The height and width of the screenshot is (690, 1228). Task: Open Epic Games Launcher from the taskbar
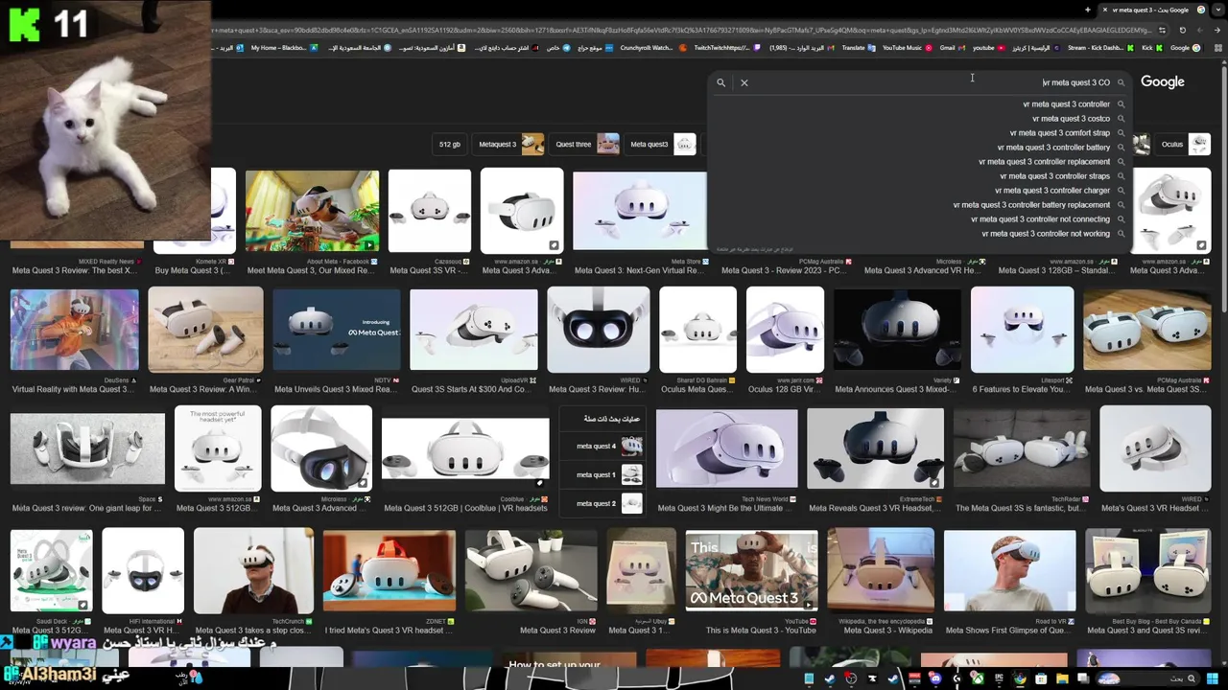(999, 678)
